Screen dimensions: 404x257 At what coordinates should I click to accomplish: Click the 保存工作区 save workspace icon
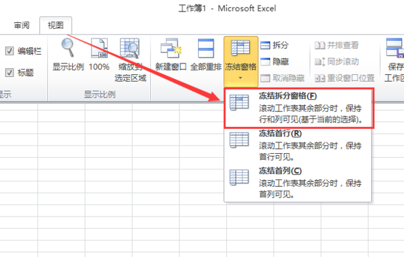(x=395, y=49)
